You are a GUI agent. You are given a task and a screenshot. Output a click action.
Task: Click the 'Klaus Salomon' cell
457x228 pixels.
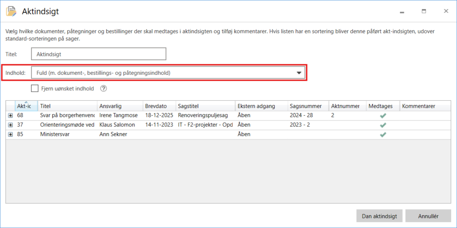(120, 125)
